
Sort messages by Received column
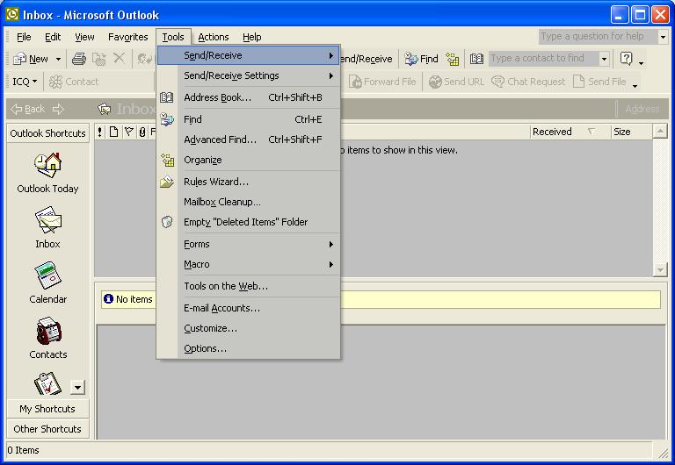[x=570, y=132]
